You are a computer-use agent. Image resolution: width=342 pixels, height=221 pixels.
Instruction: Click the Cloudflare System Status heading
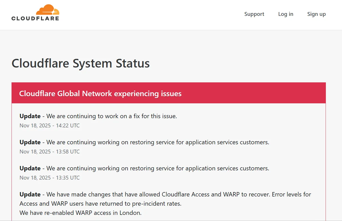(81, 63)
